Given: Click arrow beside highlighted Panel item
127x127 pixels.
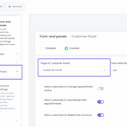Looking at the screenshot, I should coord(17,71).
